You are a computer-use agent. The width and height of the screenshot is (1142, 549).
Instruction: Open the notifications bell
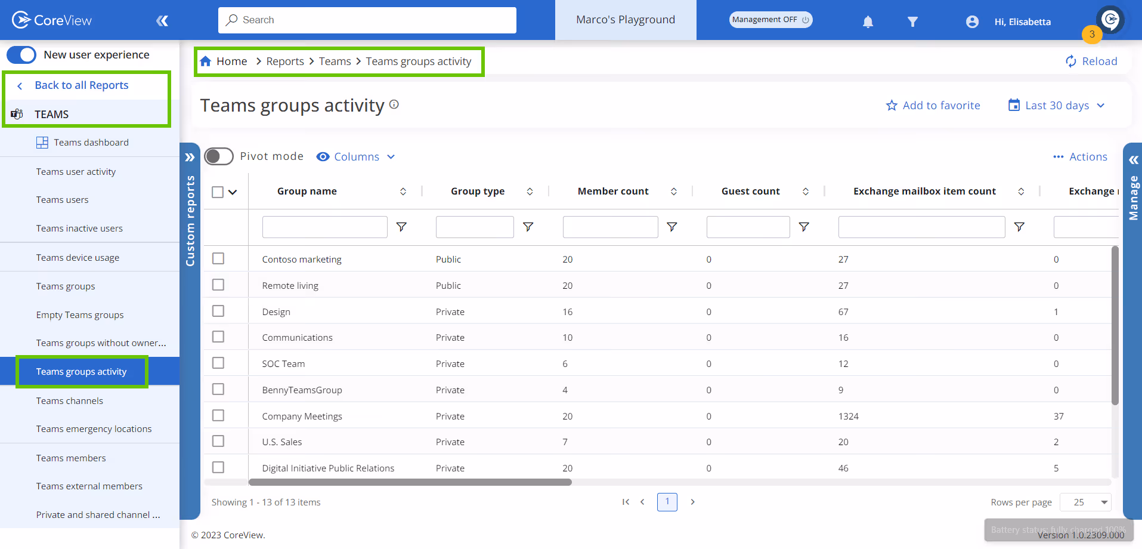pyautogui.click(x=868, y=22)
